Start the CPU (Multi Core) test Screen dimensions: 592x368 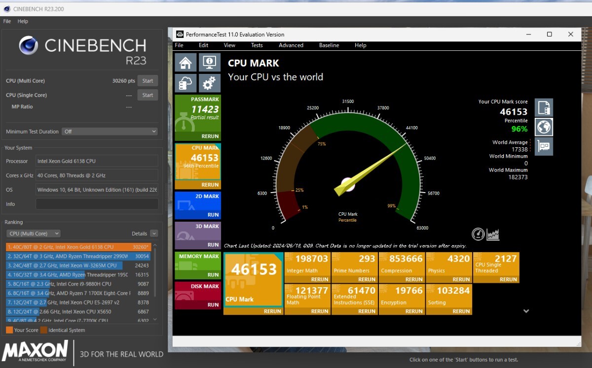148,81
